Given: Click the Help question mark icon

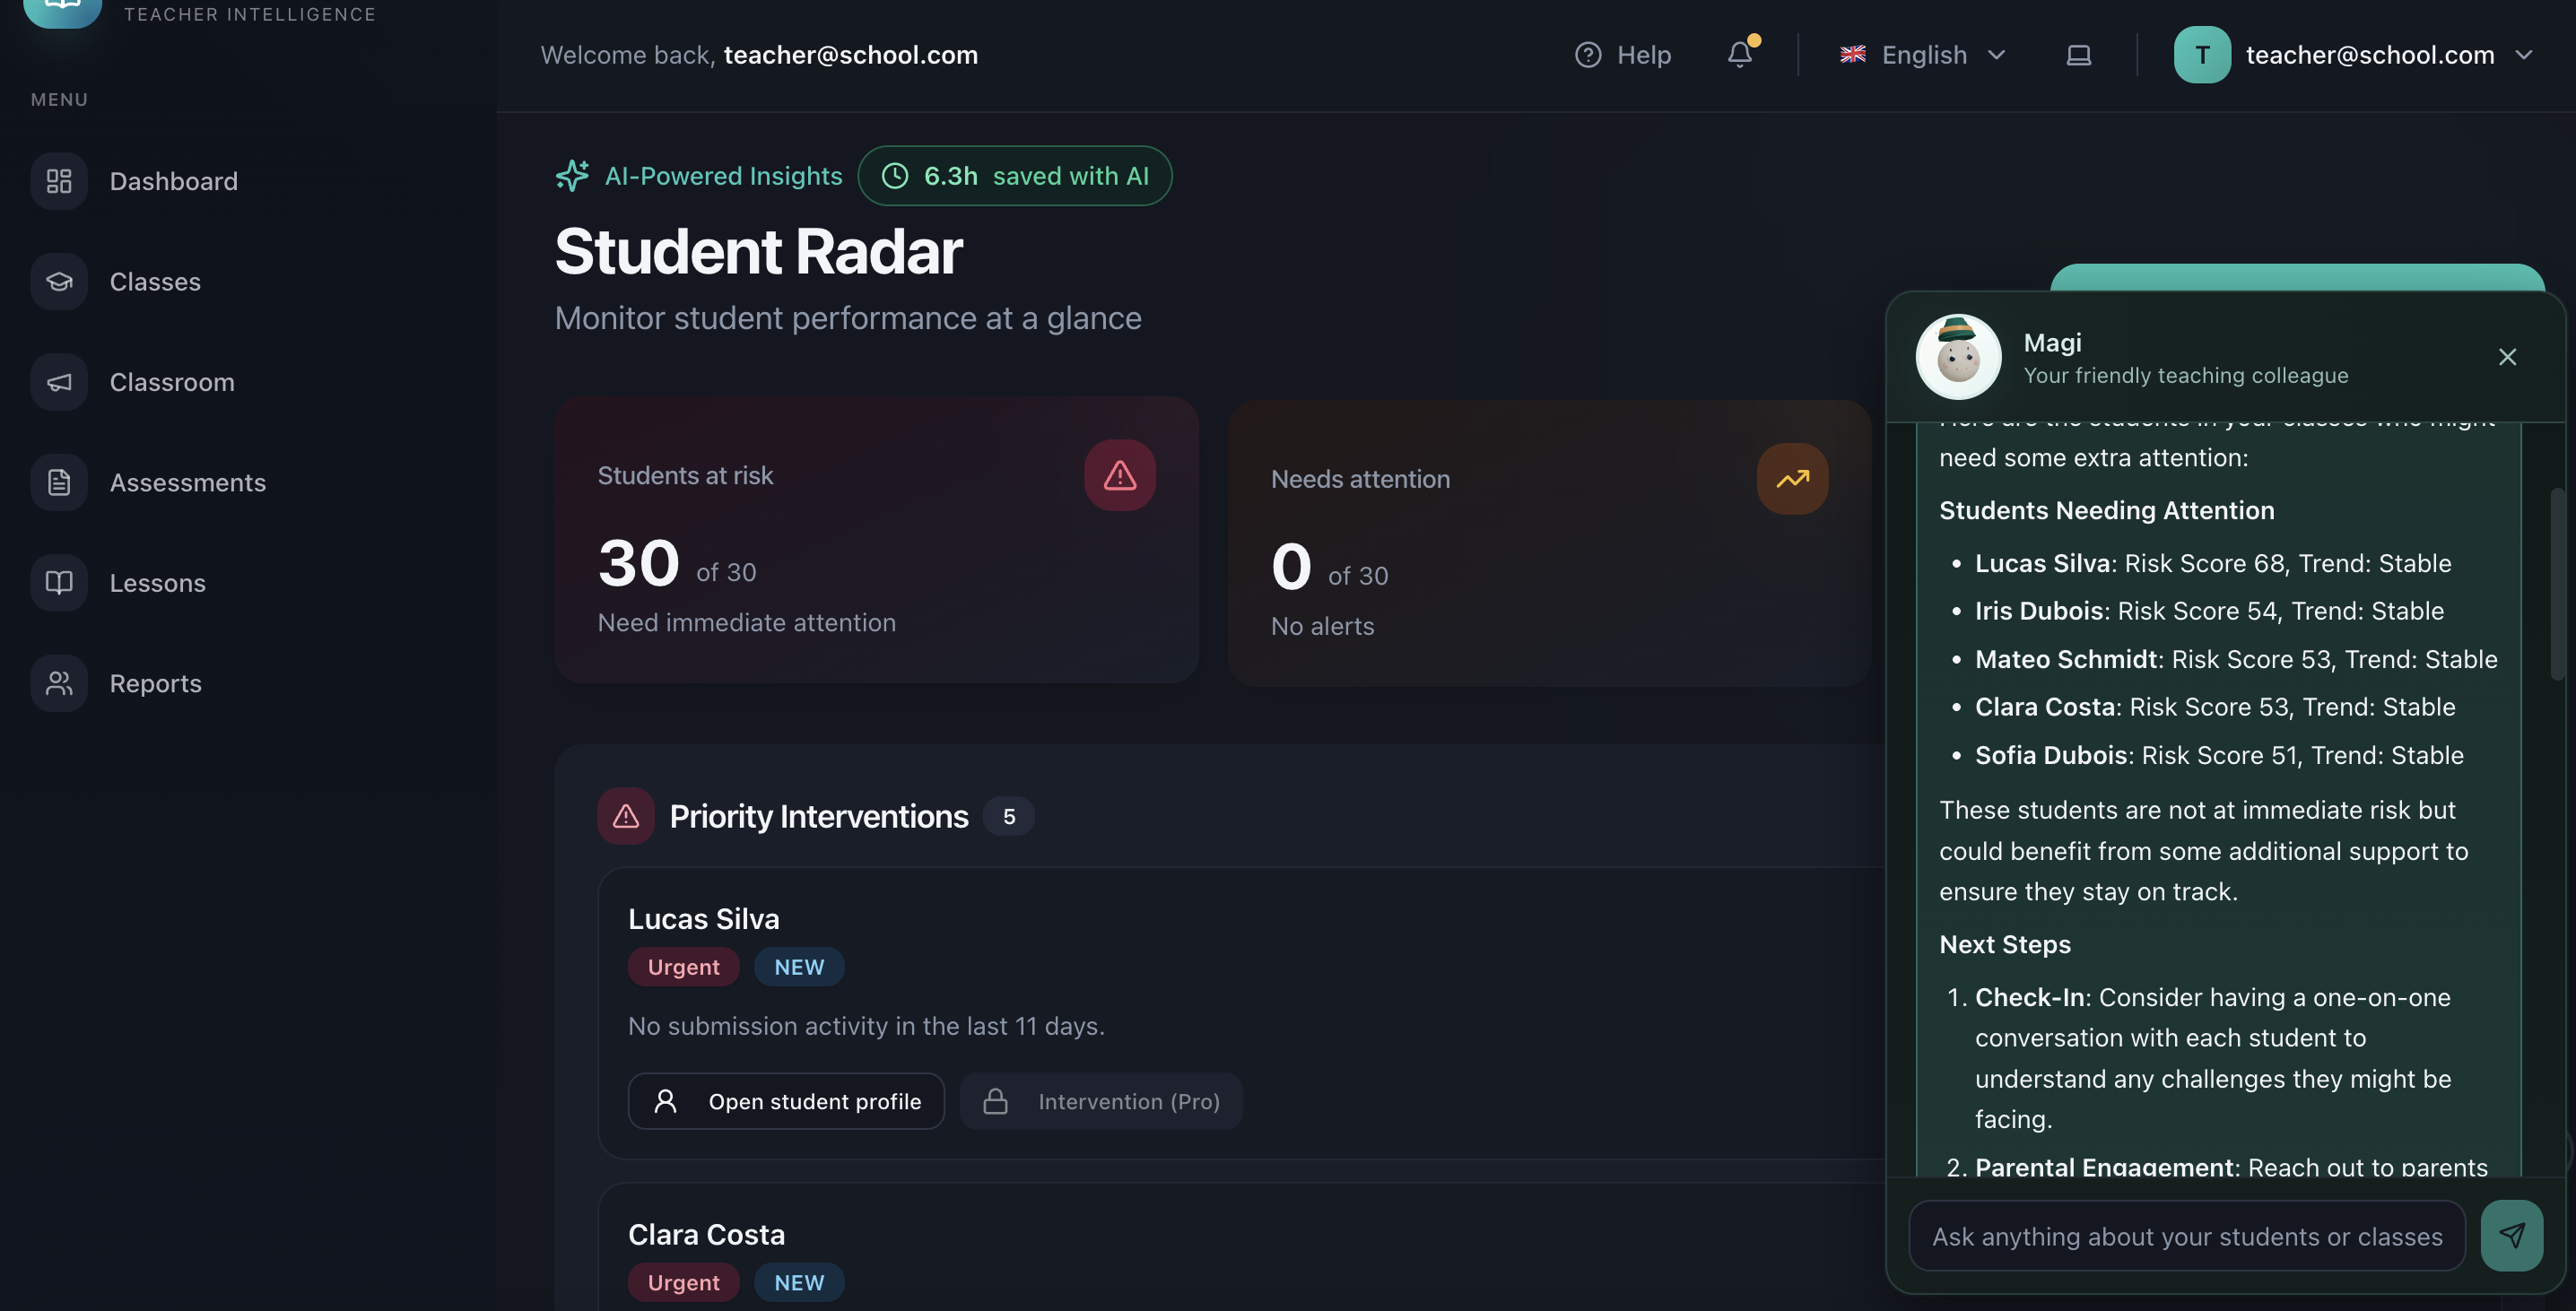Looking at the screenshot, I should coord(1588,55).
